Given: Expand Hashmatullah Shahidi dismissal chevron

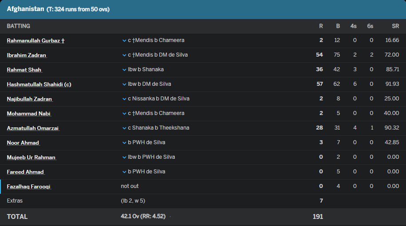Looking at the screenshot, I should pyautogui.click(x=124, y=84).
